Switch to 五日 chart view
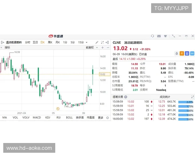 pos(35,43)
